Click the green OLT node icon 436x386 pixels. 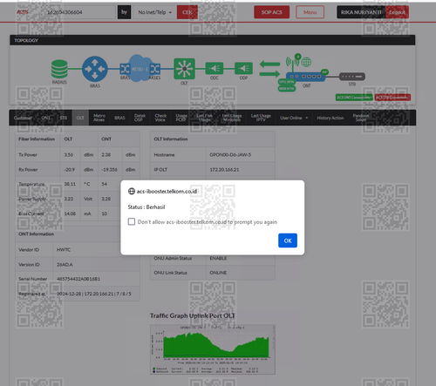coord(184,69)
